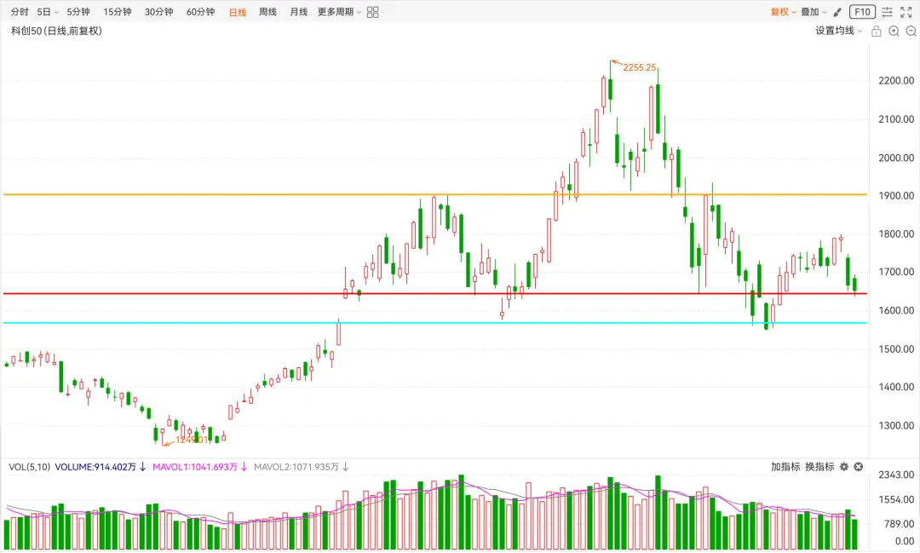This screenshot has width=920, height=553.
Task: Click 换指标 to change indicator
Action: (819, 467)
